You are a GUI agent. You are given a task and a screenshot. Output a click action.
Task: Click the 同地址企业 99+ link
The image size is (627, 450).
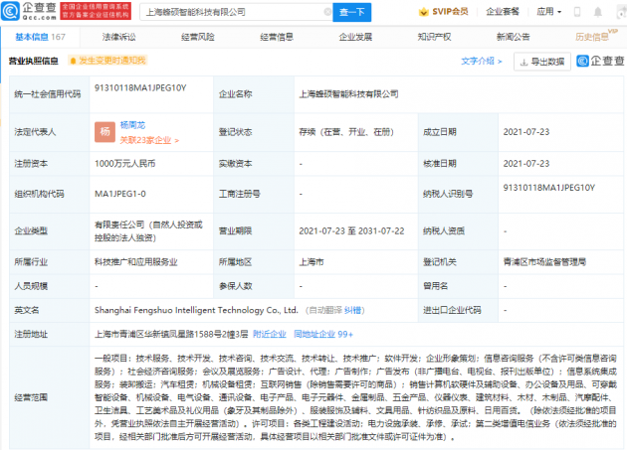click(324, 335)
